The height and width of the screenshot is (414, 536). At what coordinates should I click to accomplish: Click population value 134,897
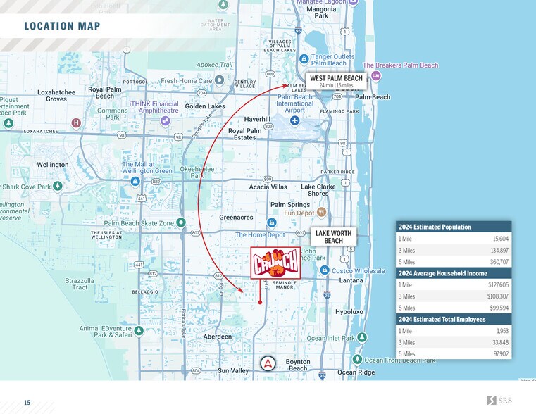point(500,251)
